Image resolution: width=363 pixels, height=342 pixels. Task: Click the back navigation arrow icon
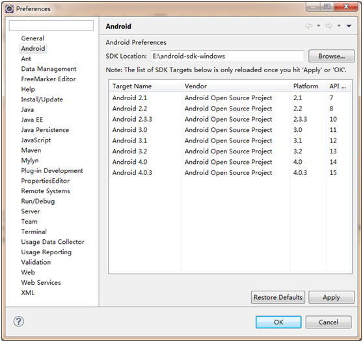coord(308,26)
